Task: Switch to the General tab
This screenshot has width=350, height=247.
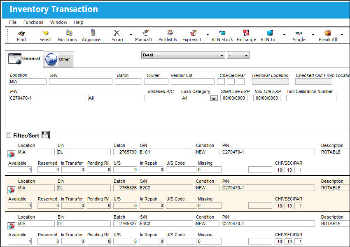Action: click(24, 59)
